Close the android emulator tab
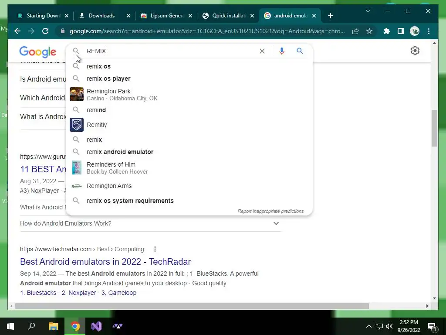Screen dimensions: 446x335 314,16
